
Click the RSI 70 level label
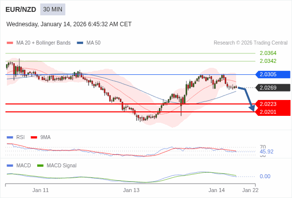coord(263,147)
